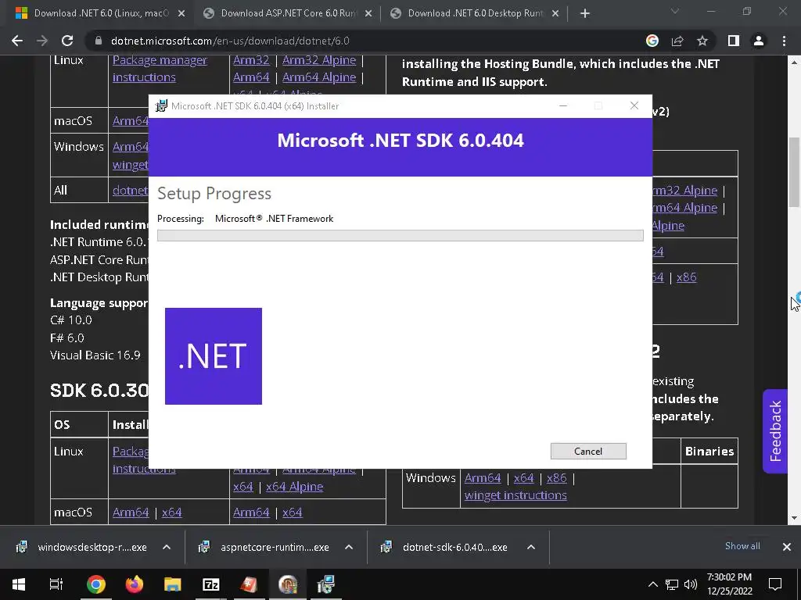This screenshot has width=801, height=600.
Task: Click the installer title bar icon
Action: click(161, 105)
